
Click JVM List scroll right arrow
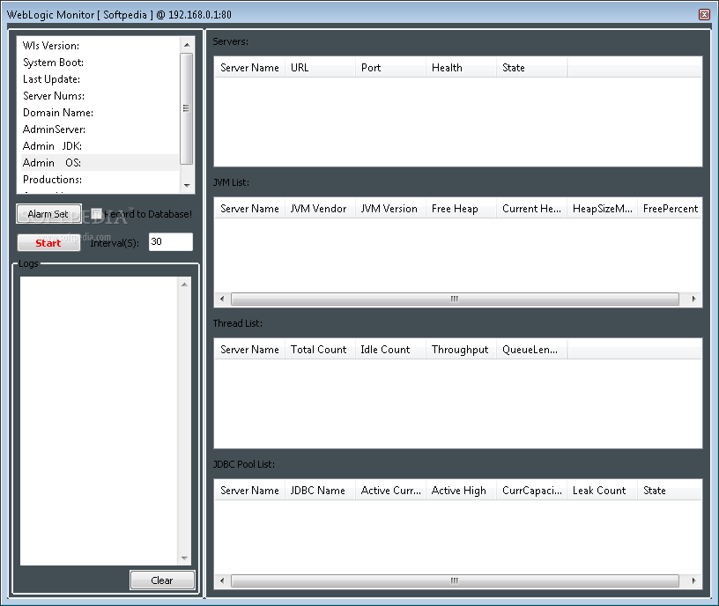693,299
